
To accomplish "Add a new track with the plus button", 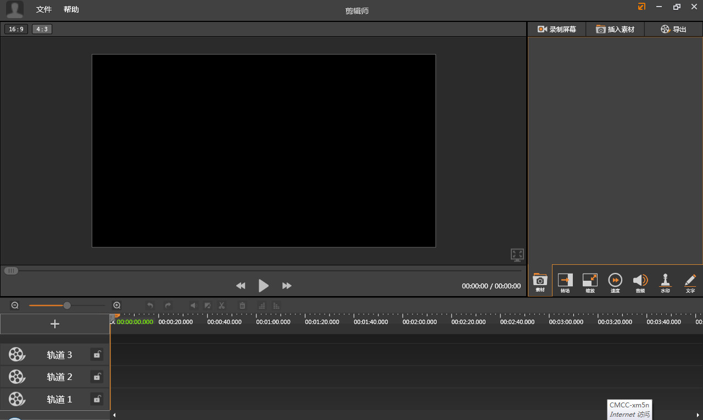I will pos(55,324).
